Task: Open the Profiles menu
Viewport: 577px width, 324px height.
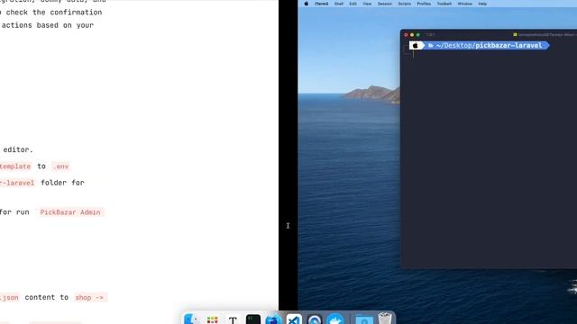Action: coord(424,4)
